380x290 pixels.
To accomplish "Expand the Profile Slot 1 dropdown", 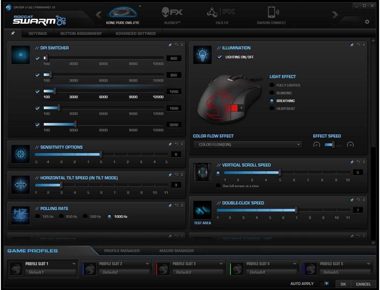I will tap(74, 264).
